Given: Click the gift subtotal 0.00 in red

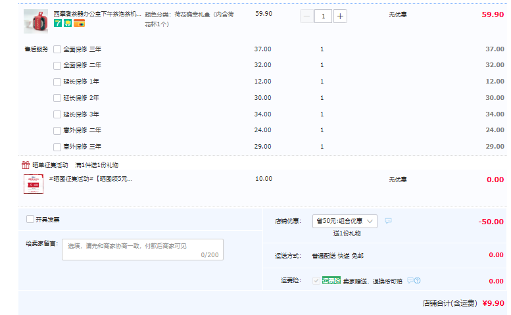Looking at the screenshot, I should pos(495,180).
